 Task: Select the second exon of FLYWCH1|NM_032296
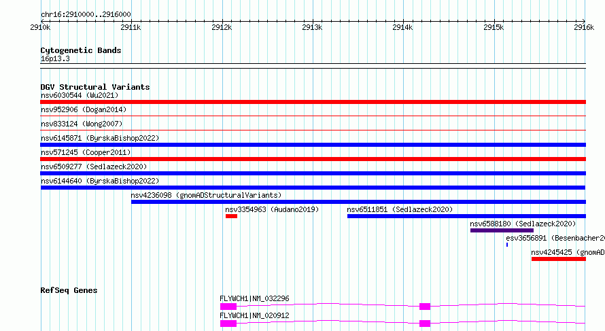(425, 307)
